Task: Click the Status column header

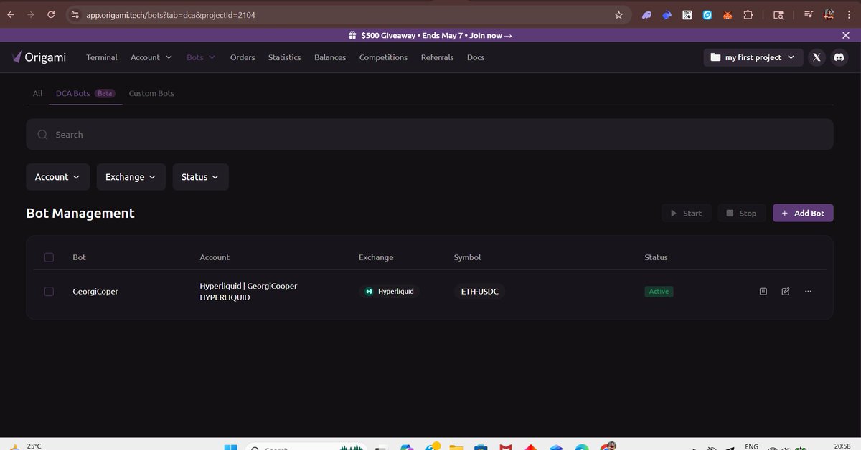Action: point(656,257)
